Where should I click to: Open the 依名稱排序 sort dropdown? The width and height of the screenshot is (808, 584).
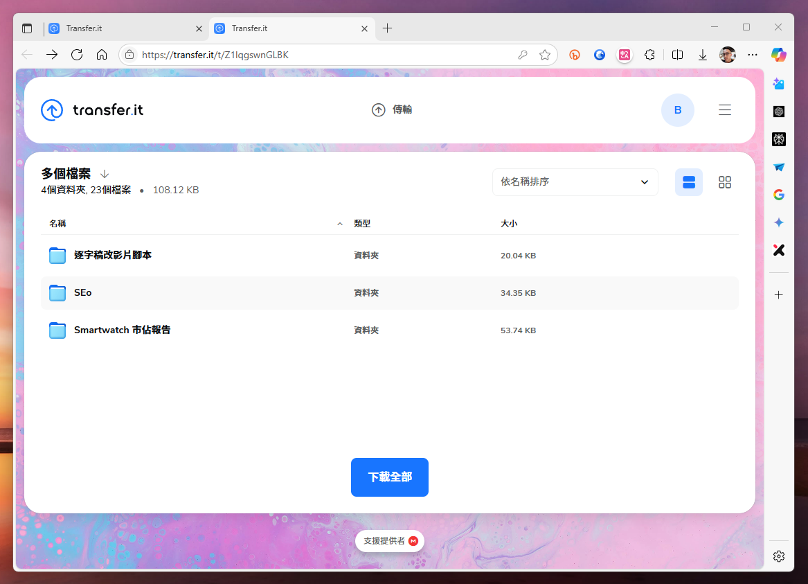pos(575,182)
